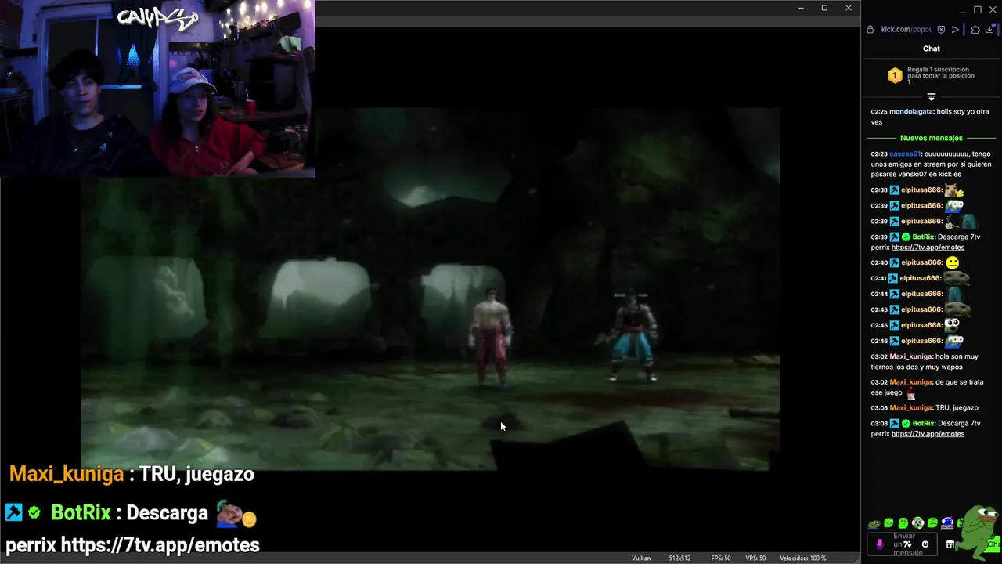
Task: Click the lock icon beside kick.com address
Action: [870, 30]
